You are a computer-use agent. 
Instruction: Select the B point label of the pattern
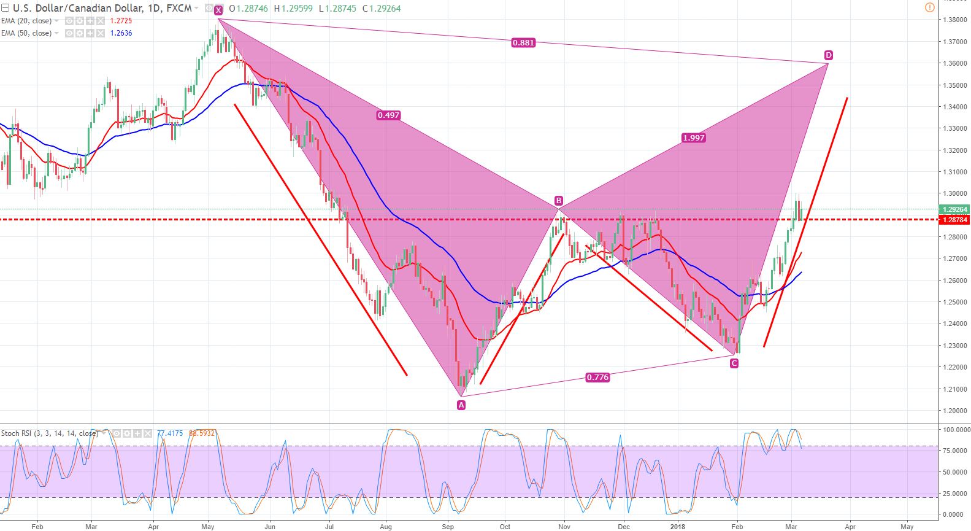click(x=559, y=201)
